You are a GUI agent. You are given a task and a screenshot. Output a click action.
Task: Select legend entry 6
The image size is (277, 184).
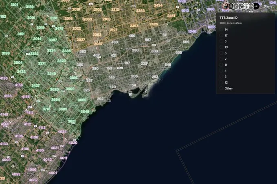tap(223, 53)
